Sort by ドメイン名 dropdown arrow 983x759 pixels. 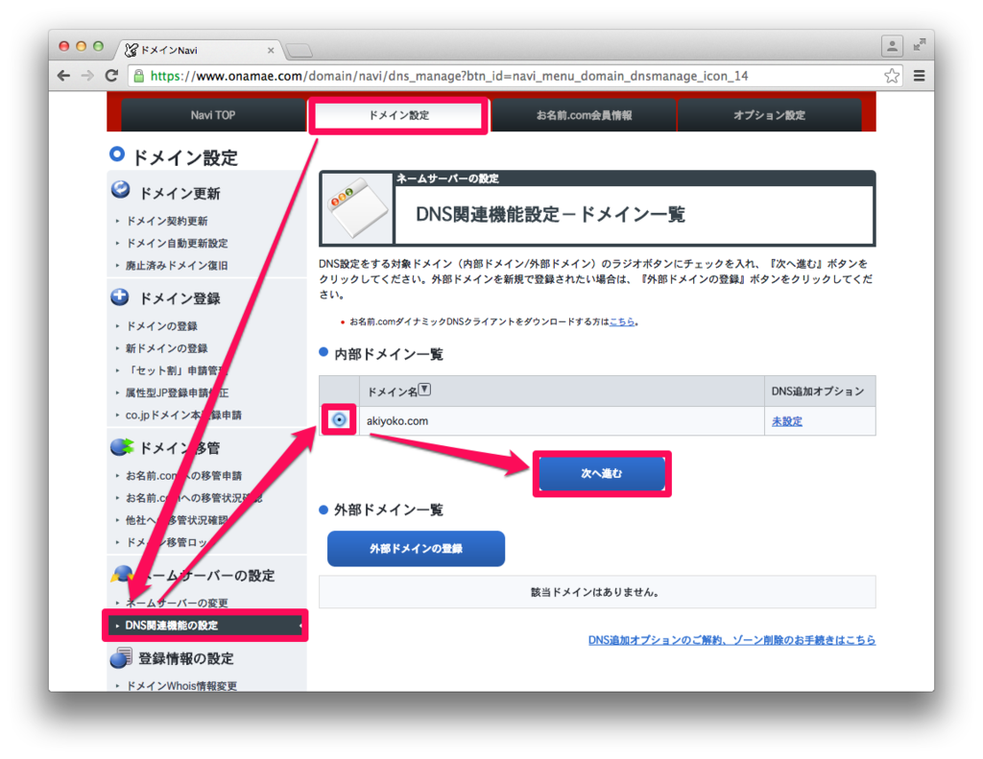[424, 390]
